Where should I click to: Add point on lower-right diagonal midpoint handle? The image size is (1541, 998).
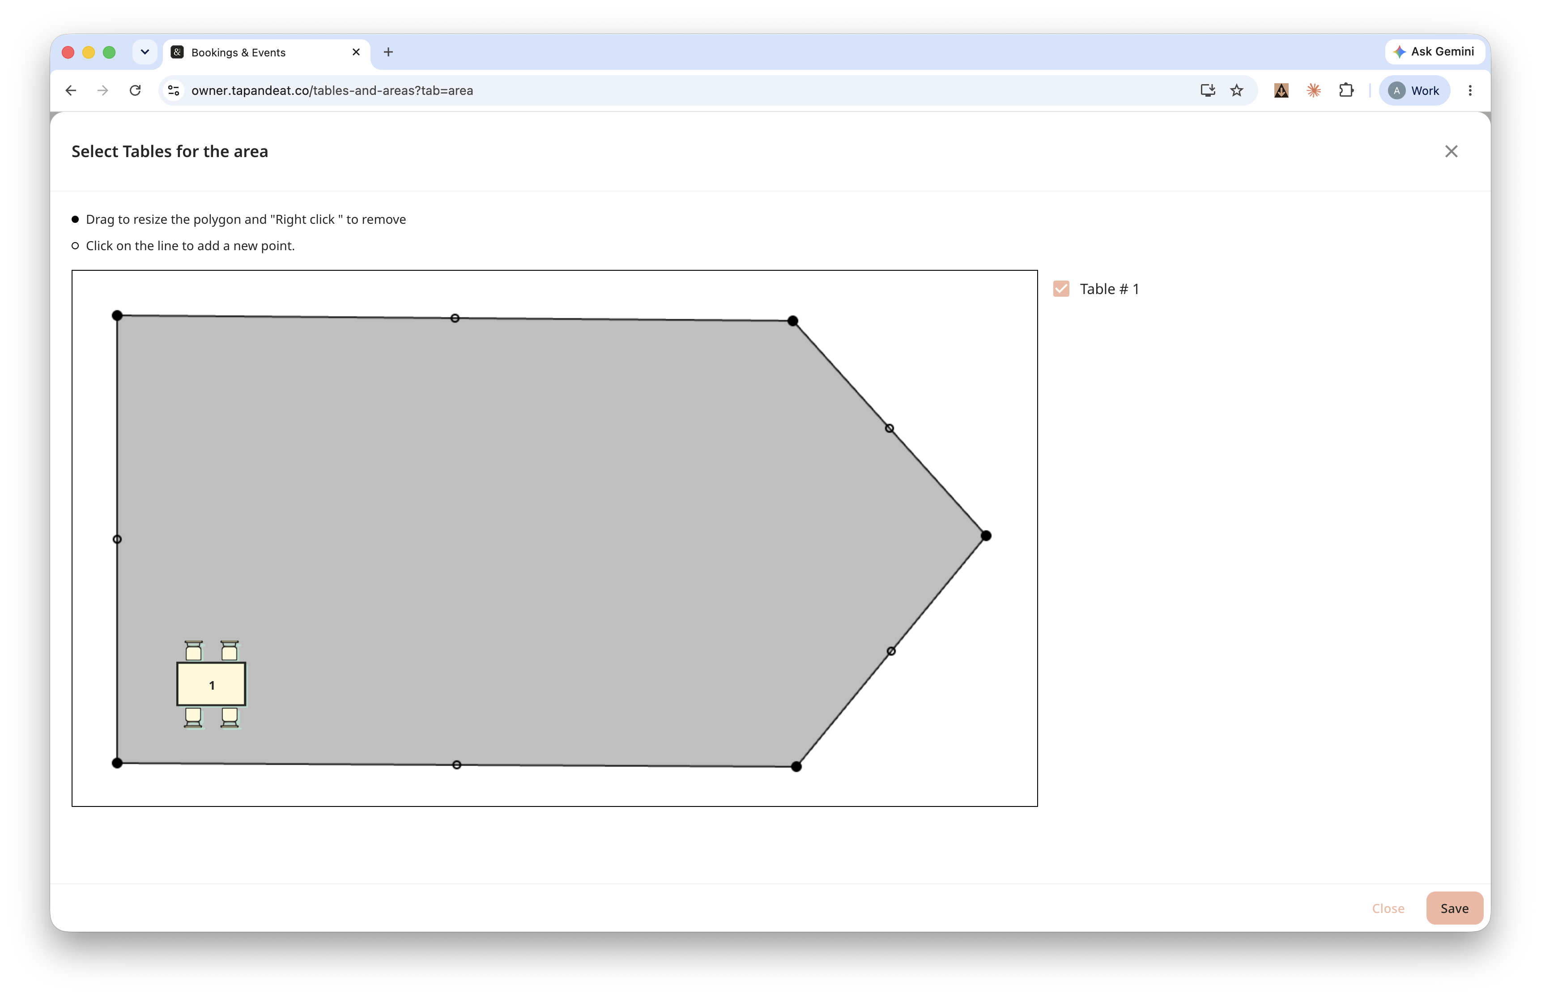pos(891,651)
